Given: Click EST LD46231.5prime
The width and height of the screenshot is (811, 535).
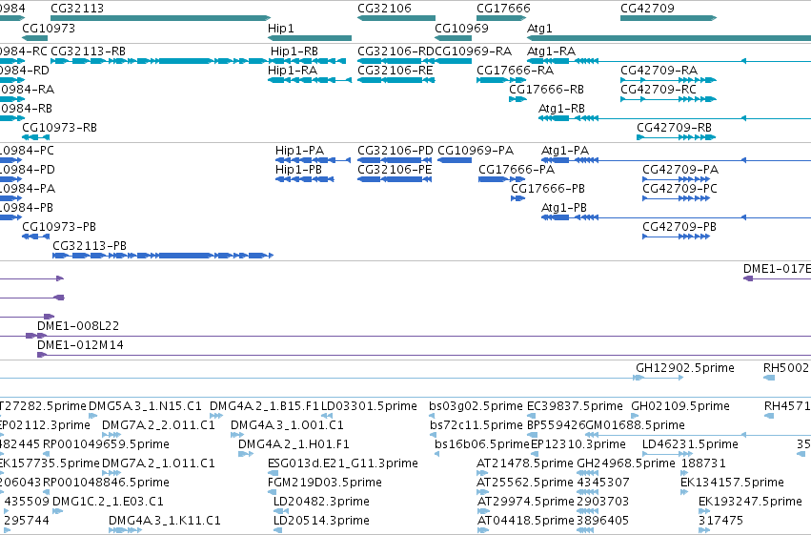Looking at the screenshot, I should [690, 444].
